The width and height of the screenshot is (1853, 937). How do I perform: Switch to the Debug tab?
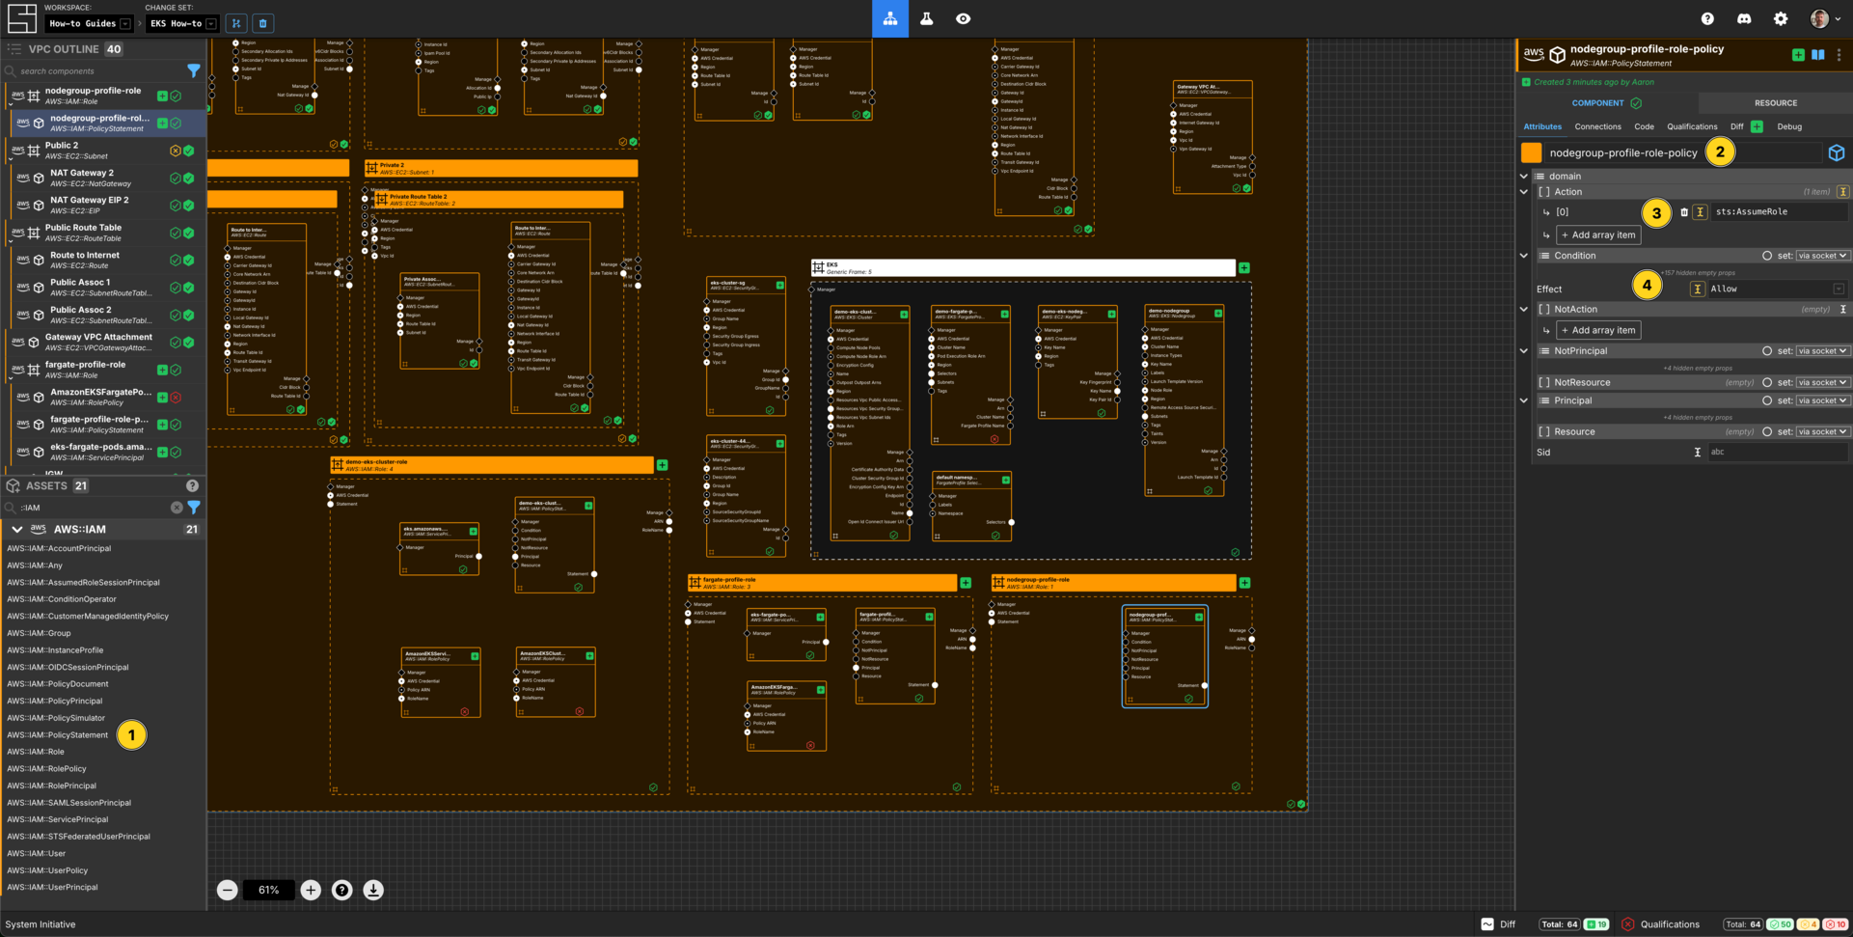point(1789,126)
